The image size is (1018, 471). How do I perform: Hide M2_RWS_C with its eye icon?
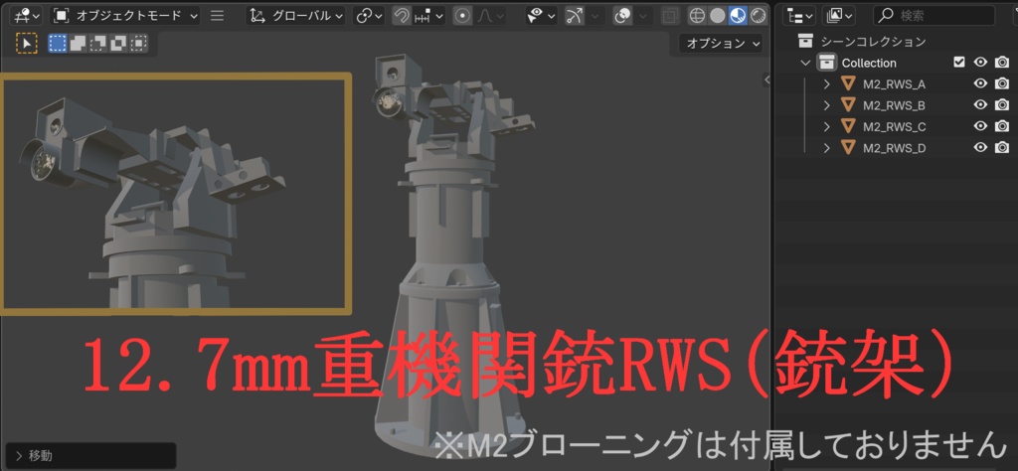tap(980, 126)
